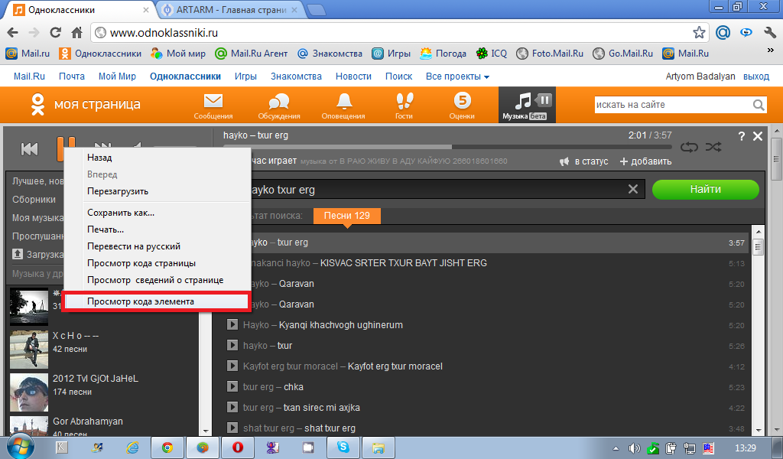Click the volume speaker tray icon
783x459 pixels.
pos(634,448)
